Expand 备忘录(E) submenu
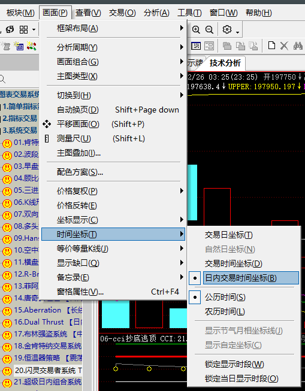The height and width of the screenshot is (391, 305). (113, 277)
